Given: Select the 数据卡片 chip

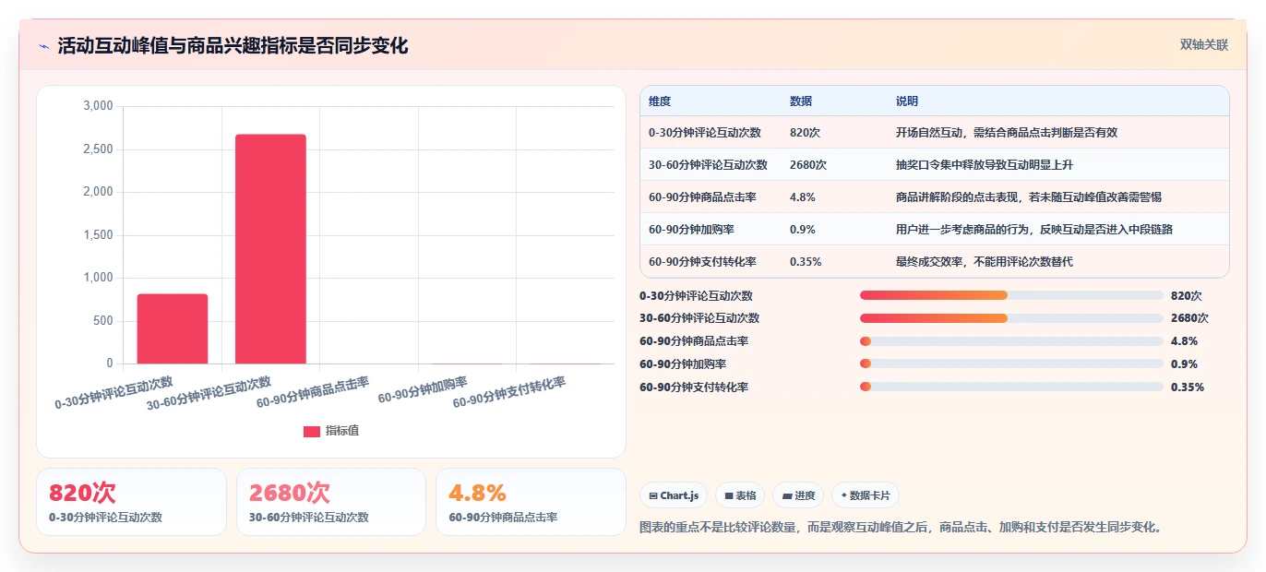Looking at the screenshot, I should point(866,495).
